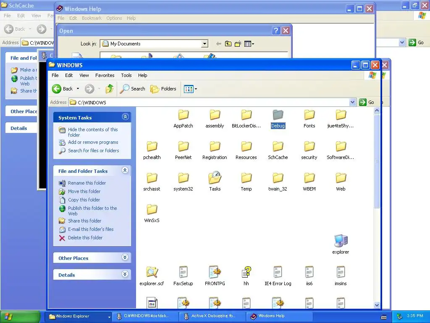Select the Tasks scheduled folder icon
Screen dimensions: 430x323
(x=215, y=178)
